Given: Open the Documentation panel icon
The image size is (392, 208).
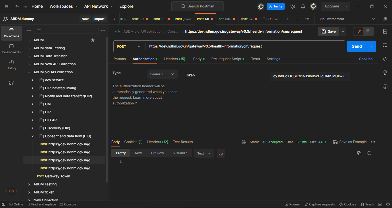Looking at the screenshot, I should pos(385,31).
